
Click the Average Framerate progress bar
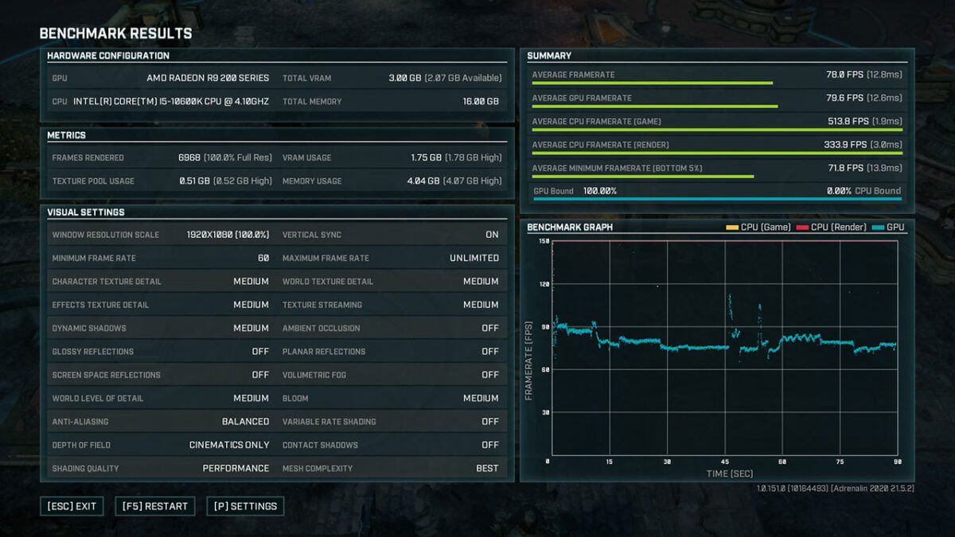click(653, 82)
